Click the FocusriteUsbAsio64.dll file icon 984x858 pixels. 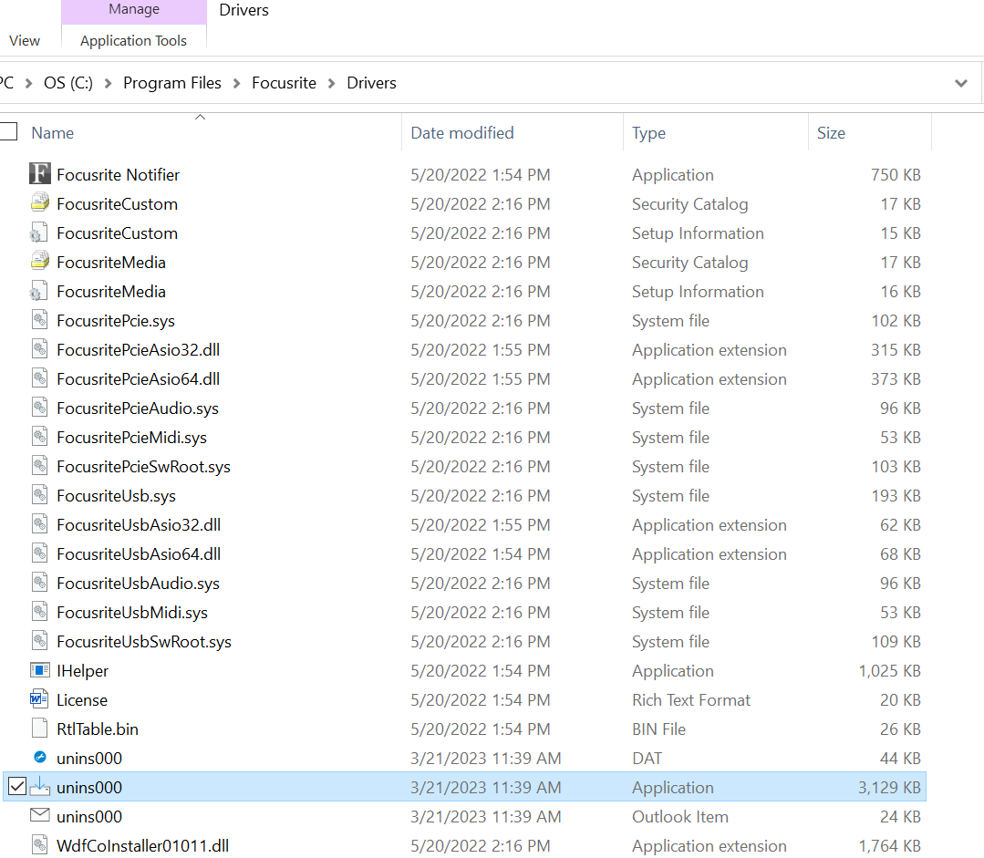point(39,553)
